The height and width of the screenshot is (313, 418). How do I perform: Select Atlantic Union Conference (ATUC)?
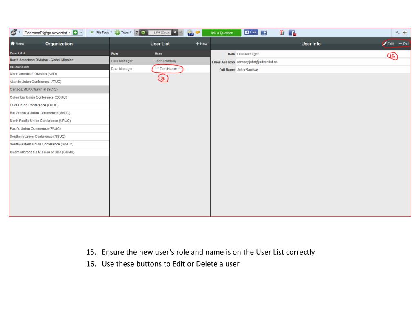tap(59, 82)
